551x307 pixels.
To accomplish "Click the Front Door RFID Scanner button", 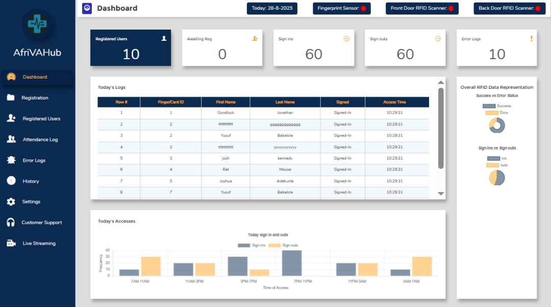I will coord(422,9).
